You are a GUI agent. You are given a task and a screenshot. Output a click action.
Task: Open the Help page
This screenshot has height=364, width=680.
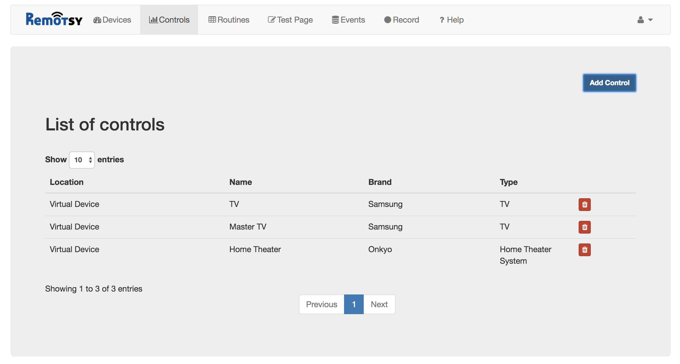[451, 20]
